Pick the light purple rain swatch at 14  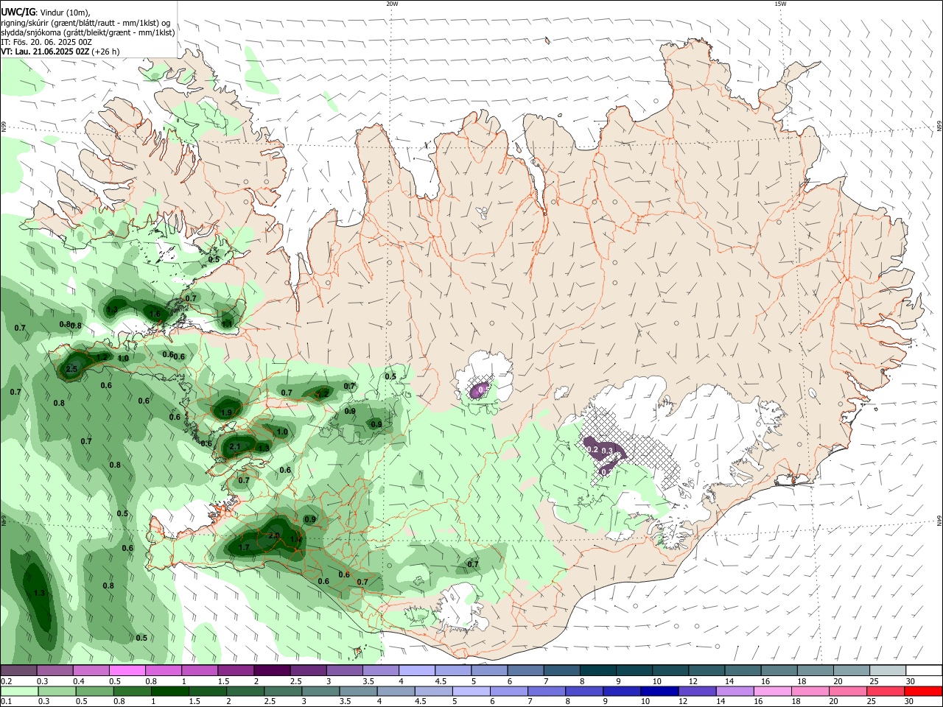[x=734, y=692]
